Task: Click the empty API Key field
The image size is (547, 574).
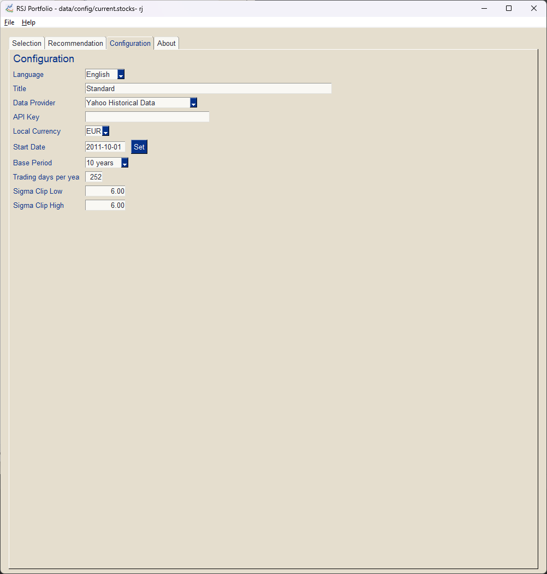Action: coord(146,116)
